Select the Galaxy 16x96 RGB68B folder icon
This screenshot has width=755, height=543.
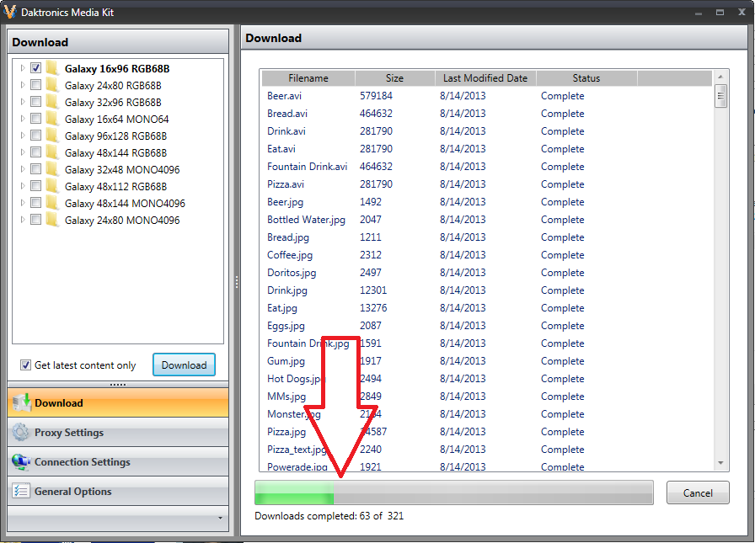[52, 68]
